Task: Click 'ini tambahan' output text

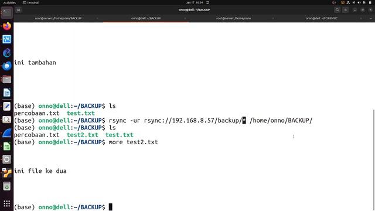Action: click(35, 63)
